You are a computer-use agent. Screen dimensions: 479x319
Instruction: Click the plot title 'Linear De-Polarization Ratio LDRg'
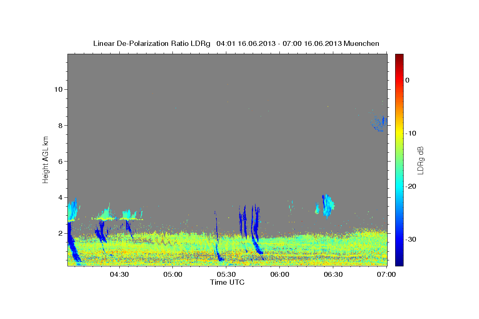[152, 43]
